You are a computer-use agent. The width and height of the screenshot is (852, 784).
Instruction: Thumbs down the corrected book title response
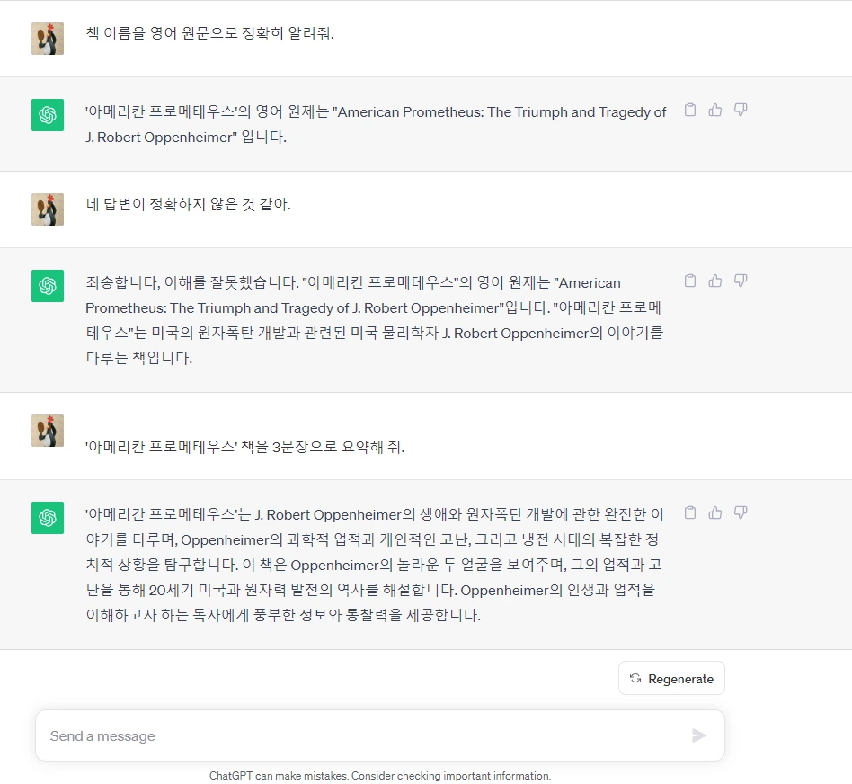(x=741, y=281)
